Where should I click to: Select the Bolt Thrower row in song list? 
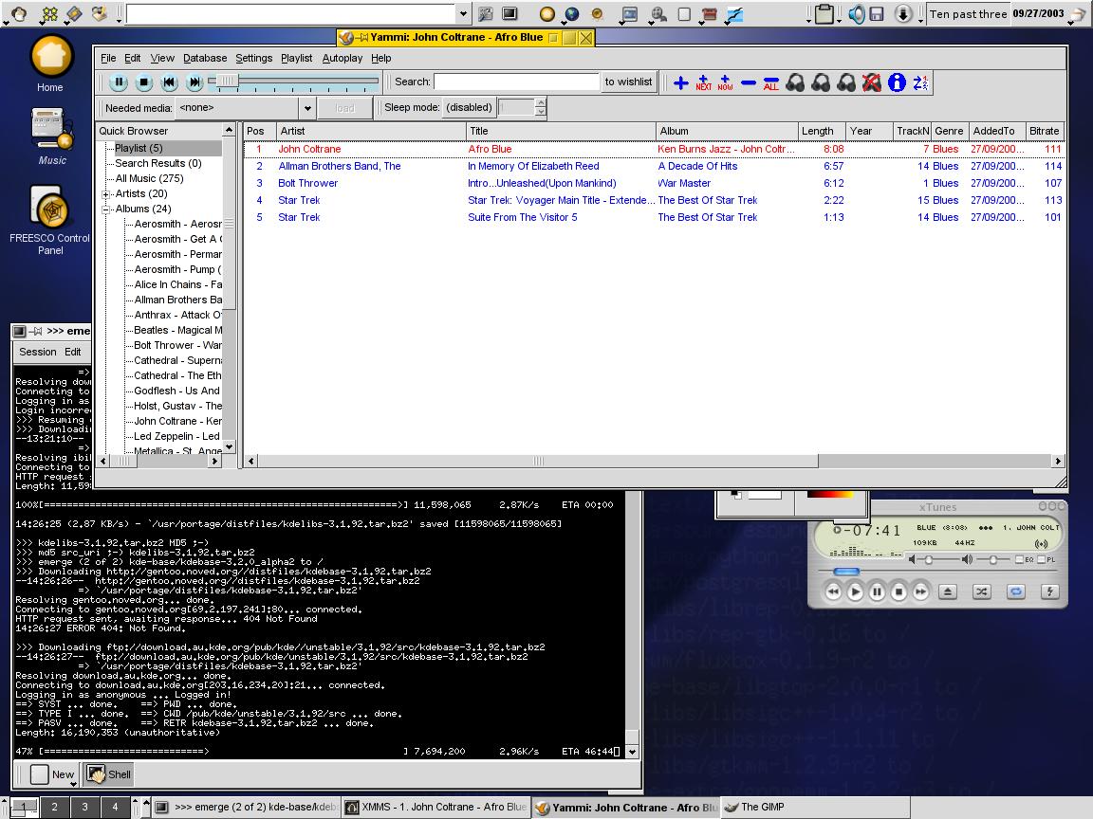(x=653, y=183)
